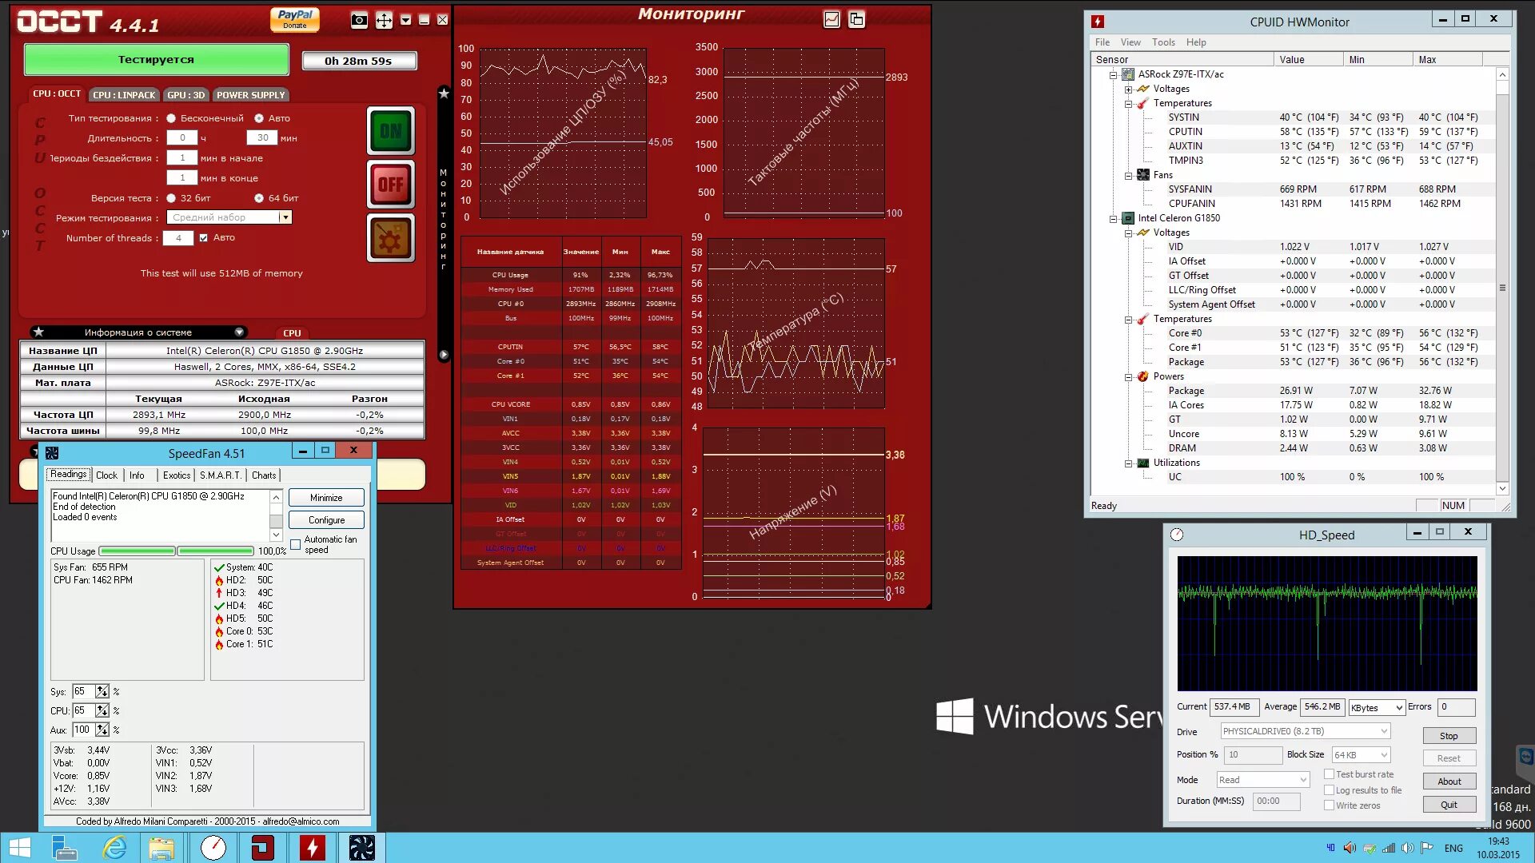Click the OCCT icon on the taskbar

coord(262,847)
